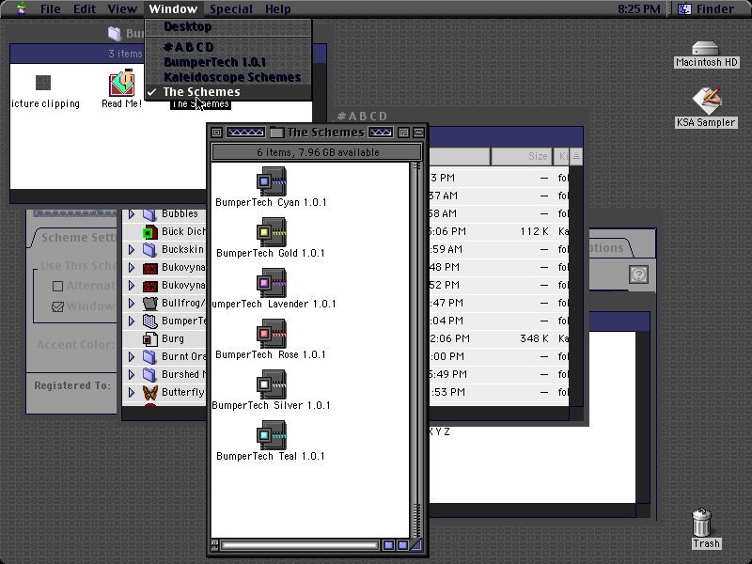Click the horizontal scrollbar of The Schemes window

point(300,545)
